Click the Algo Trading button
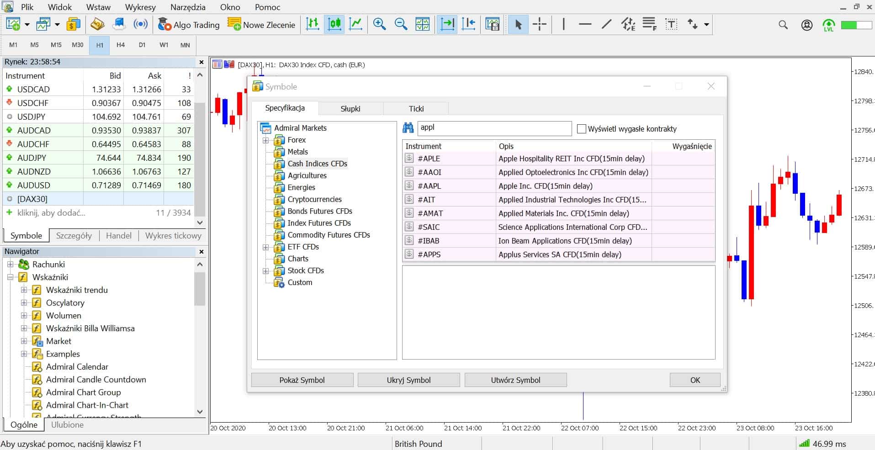 [x=189, y=25]
